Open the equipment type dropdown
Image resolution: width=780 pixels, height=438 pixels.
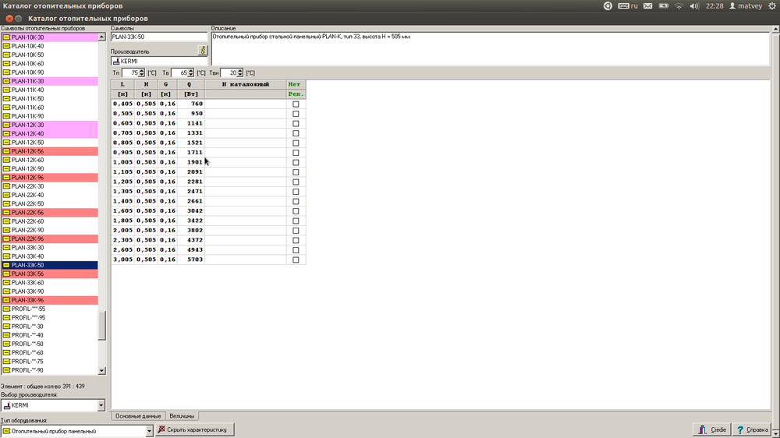[x=149, y=431]
